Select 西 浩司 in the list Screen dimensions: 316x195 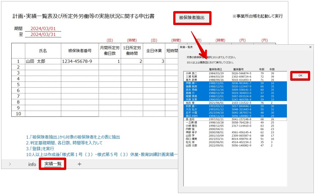click(x=235, y=119)
